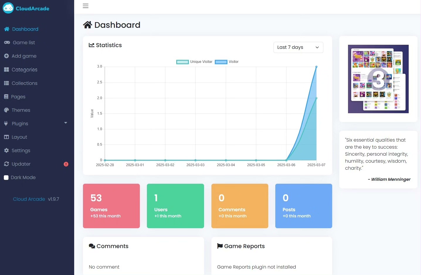Click the CloudArcade brand name

[33, 8]
